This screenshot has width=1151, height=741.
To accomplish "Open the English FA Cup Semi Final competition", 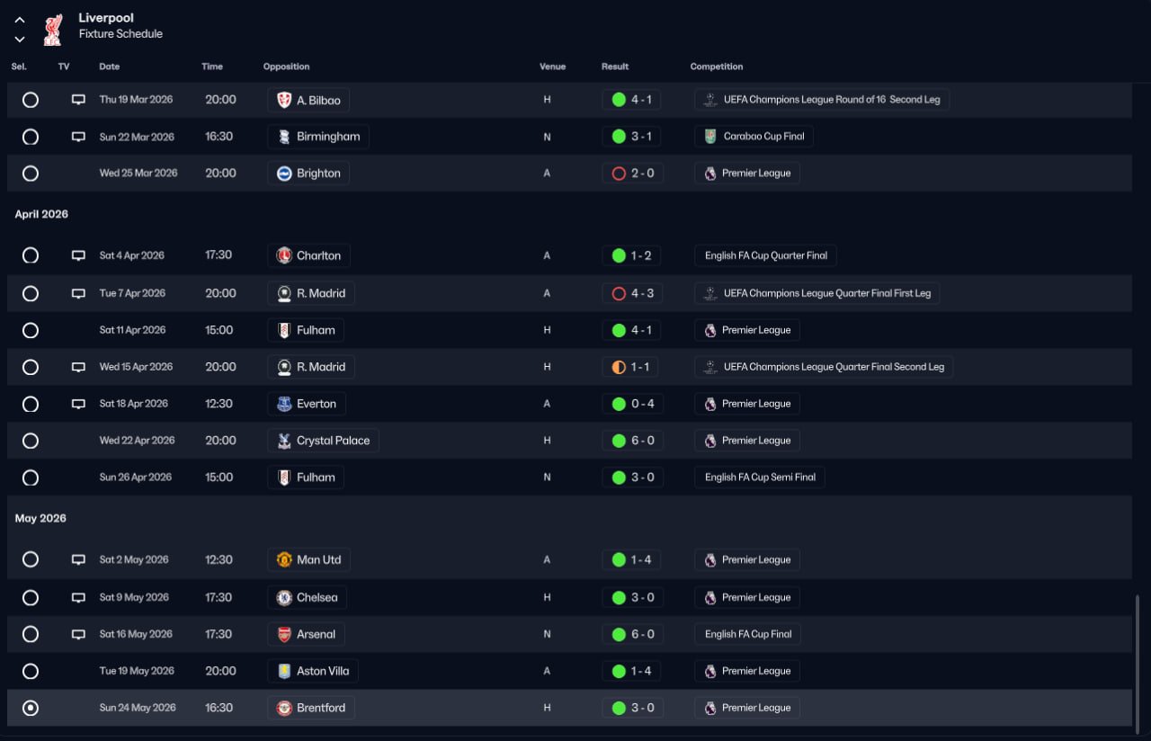I will 760,478.
